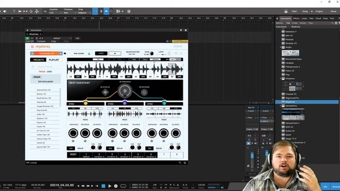Switch to the Instruments browser tab

(286, 19)
